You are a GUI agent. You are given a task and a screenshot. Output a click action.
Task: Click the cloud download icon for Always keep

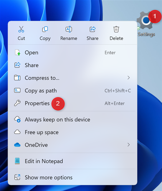pyautogui.click(x=17, y=119)
